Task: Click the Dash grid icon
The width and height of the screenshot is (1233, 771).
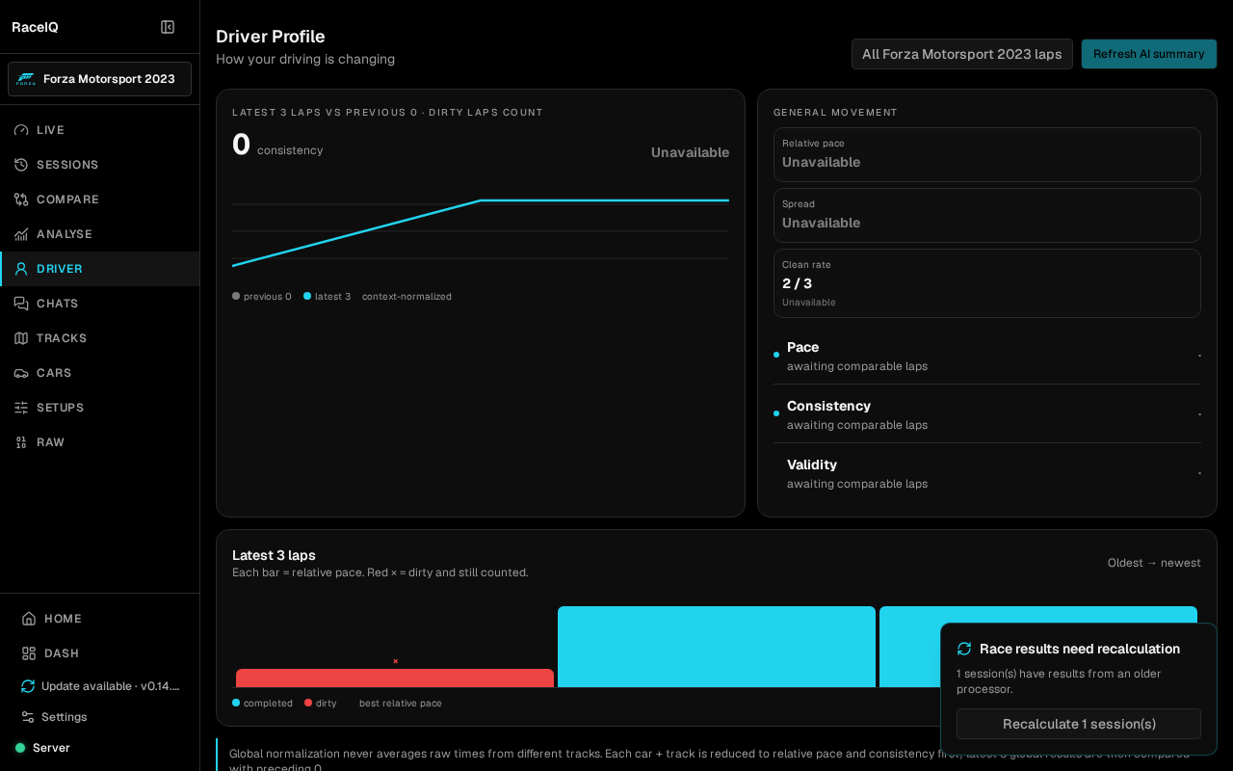Action: coord(29,653)
